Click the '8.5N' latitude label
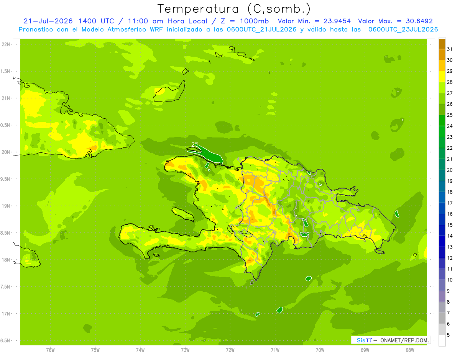The image size is (460, 355). (x=5, y=233)
